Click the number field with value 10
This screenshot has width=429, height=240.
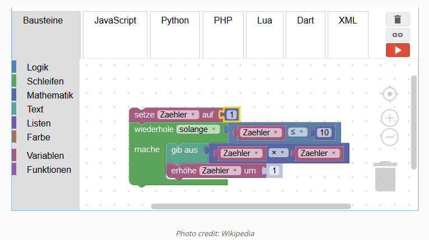click(324, 133)
